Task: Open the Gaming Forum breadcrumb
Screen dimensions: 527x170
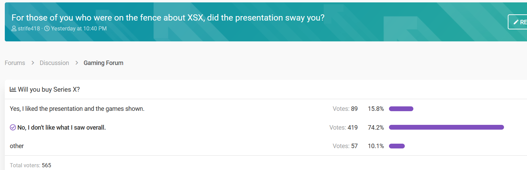Action: coord(103,63)
